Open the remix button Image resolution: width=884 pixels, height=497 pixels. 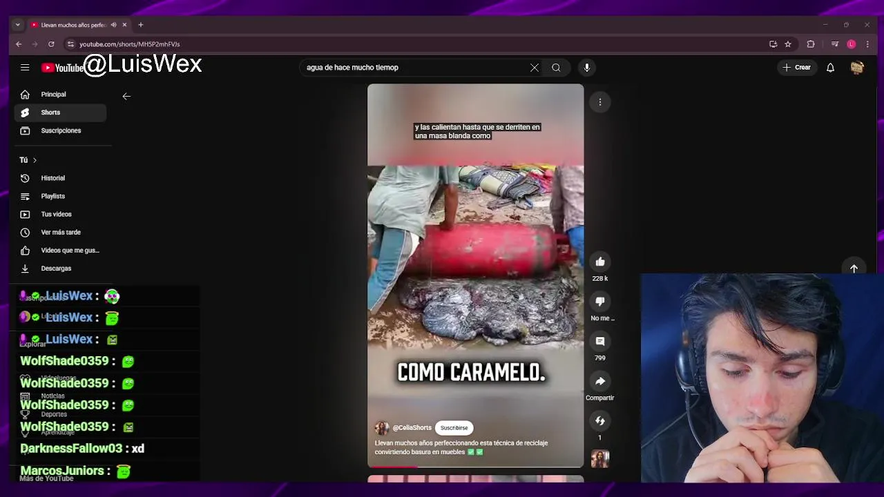click(600, 421)
